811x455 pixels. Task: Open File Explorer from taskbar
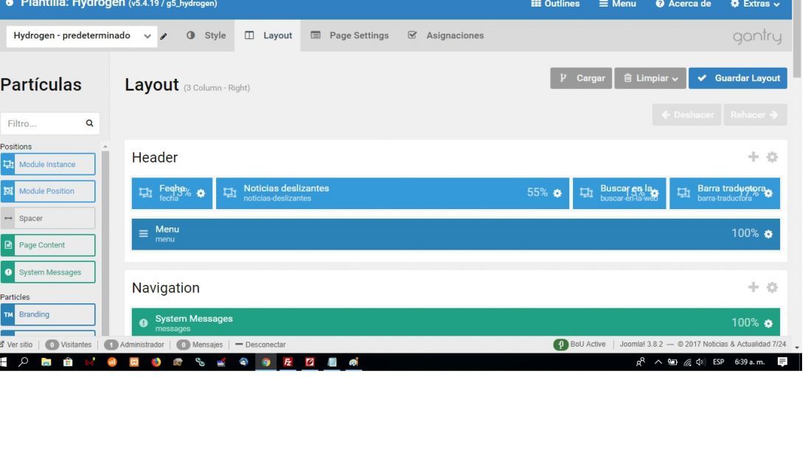click(x=46, y=362)
